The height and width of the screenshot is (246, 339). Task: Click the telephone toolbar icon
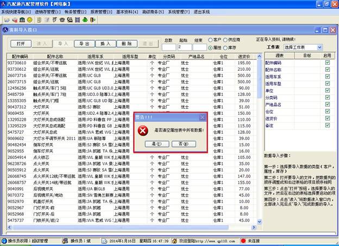click(x=61, y=20)
